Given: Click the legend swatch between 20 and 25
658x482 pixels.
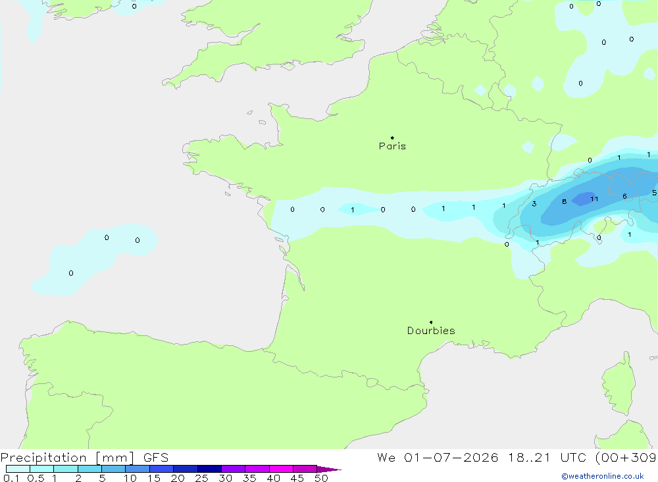Looking at the screenshot, I should pos(186,469).
